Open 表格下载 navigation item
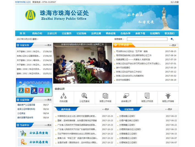Screen dimensions: 195x147 (x=140, y=33)
